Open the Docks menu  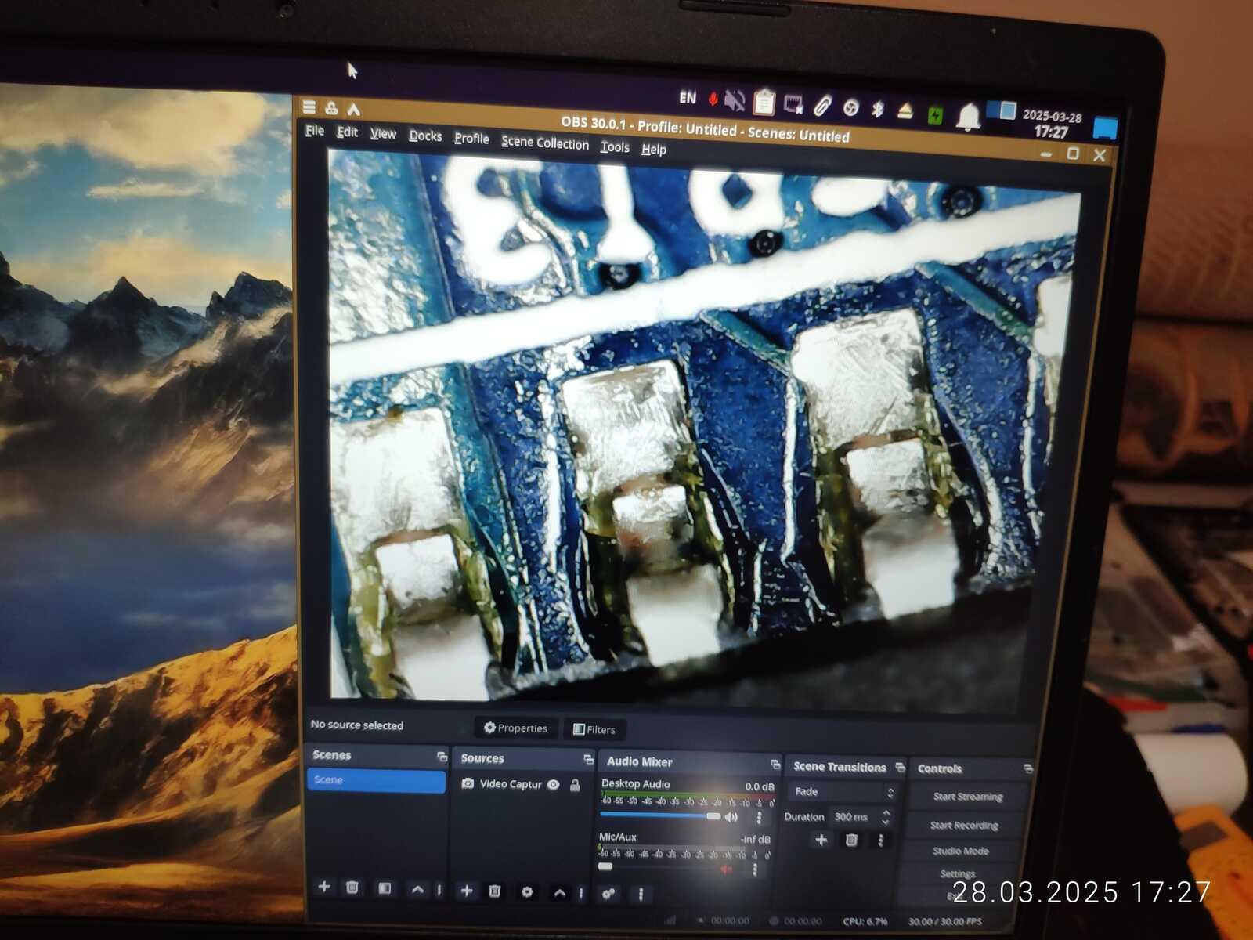point(425,136)
